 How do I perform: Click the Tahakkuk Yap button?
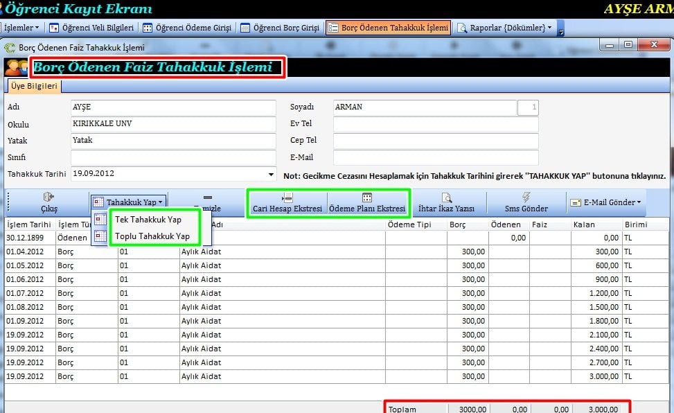(129, 202)
